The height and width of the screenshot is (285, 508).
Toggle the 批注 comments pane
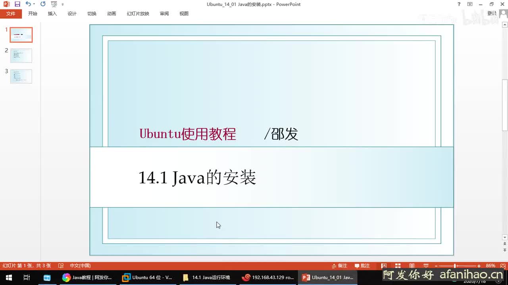tap(362, 266)
